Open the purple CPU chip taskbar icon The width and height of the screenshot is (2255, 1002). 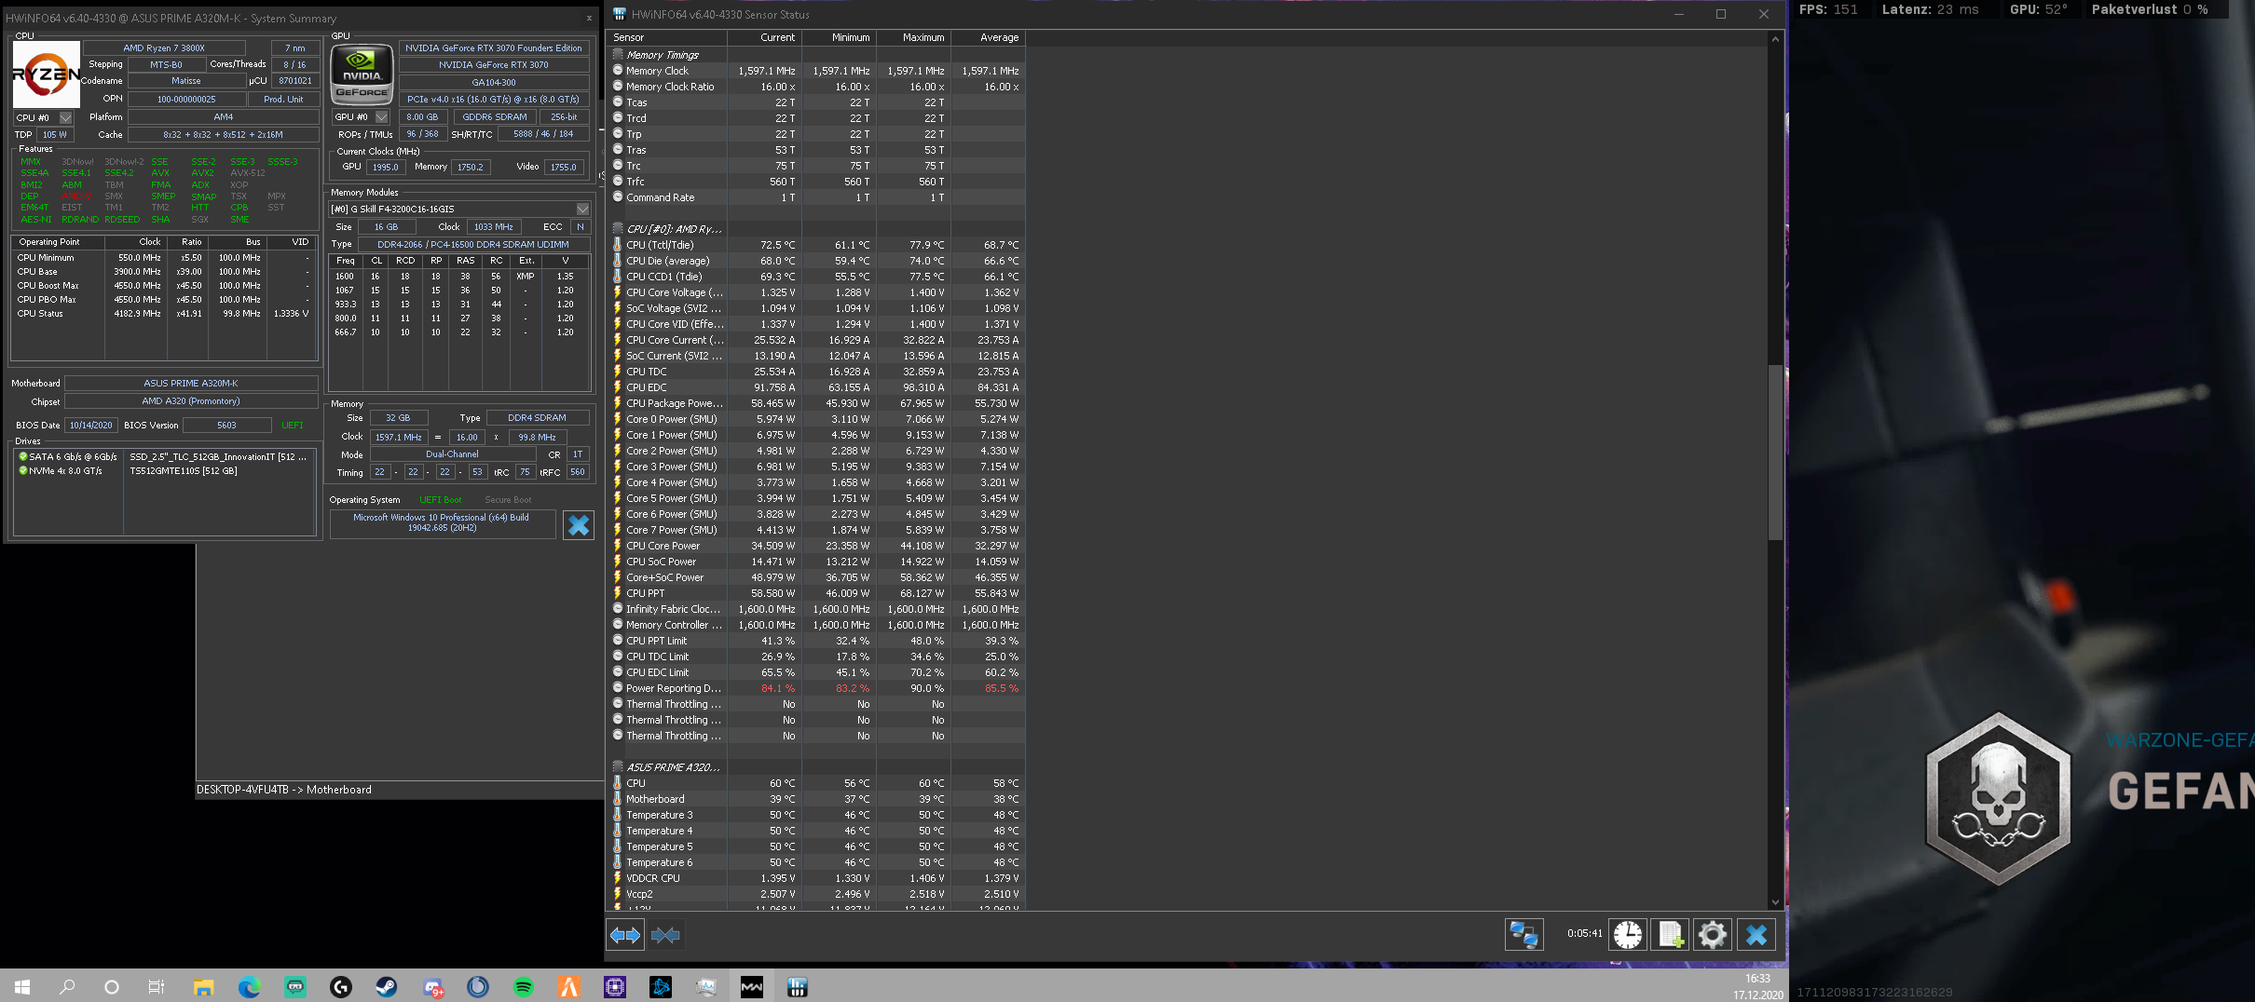pos(615,987)
